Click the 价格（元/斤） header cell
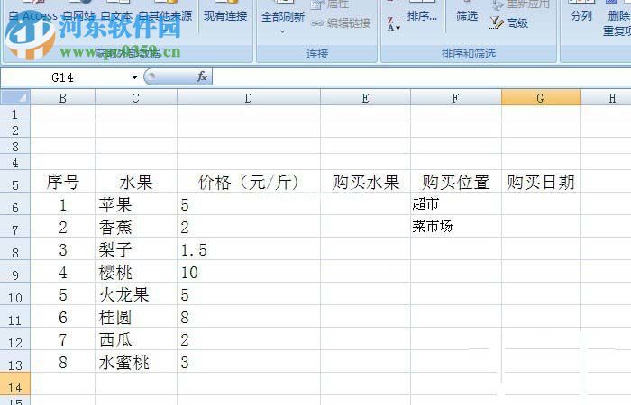The image size is (631, 405). [x=249, y=182]
